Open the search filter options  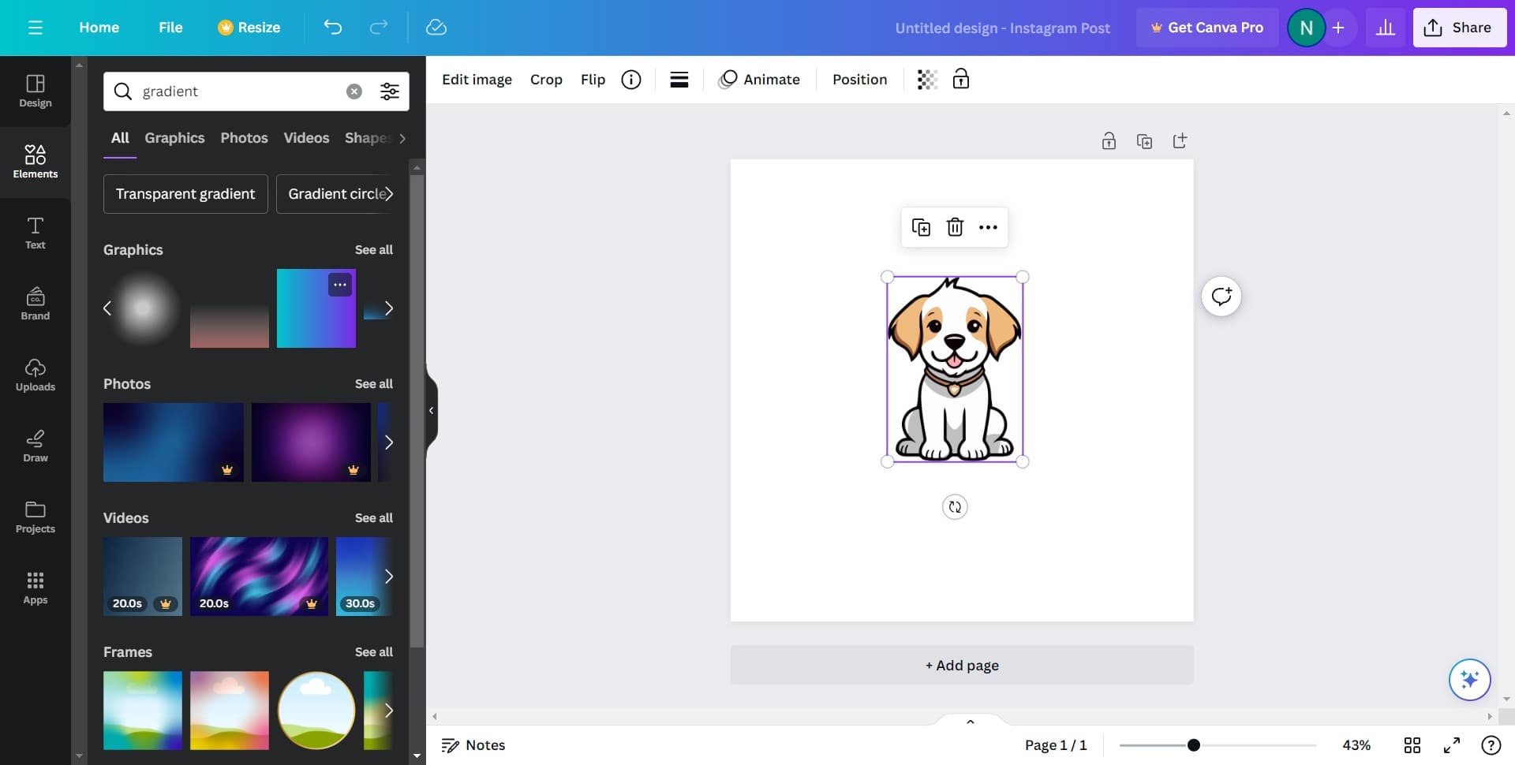point(390,91)
